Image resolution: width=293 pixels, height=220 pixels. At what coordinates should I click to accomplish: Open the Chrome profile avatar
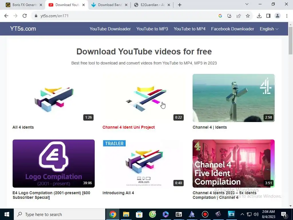(x=278, y=16)
